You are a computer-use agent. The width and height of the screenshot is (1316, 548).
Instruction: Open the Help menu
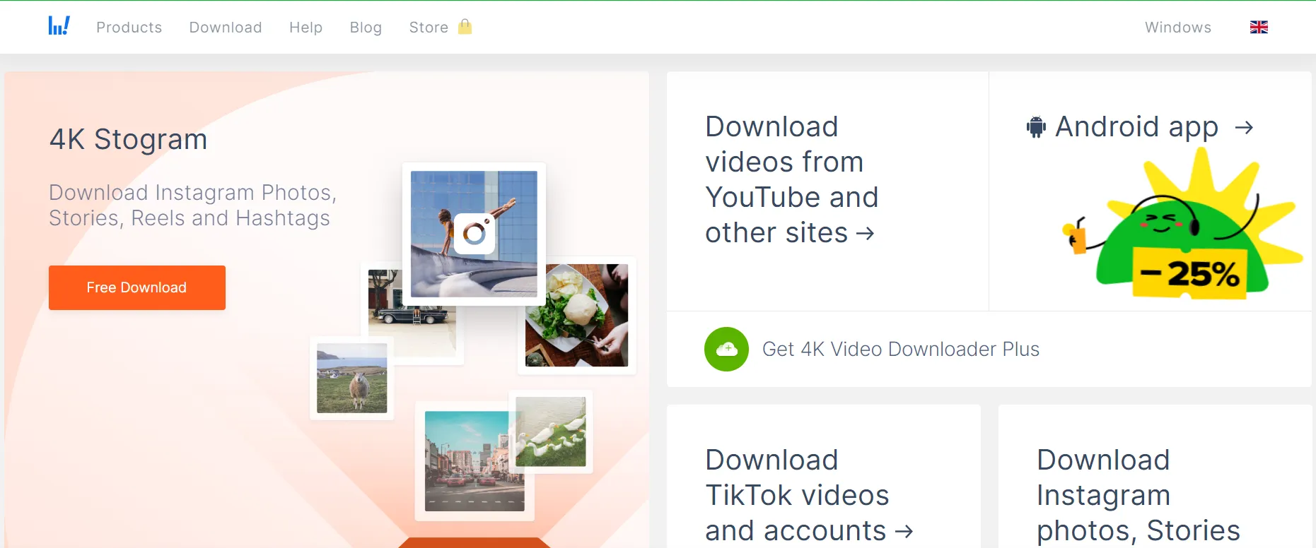305,28
